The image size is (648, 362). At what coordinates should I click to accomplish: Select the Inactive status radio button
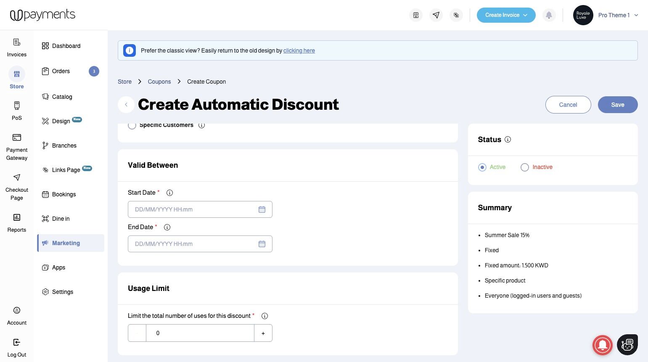click(525, 167)
